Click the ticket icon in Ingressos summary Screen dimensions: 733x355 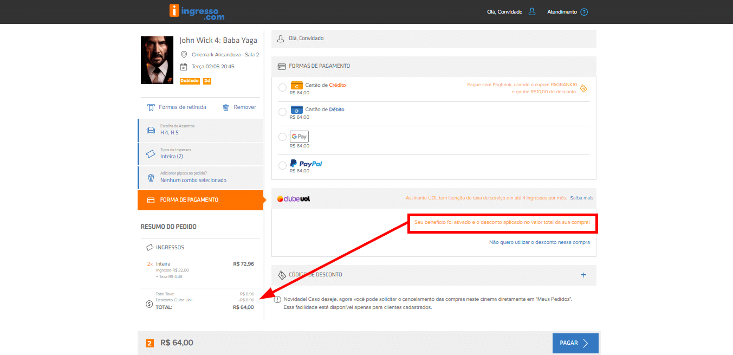coord(150,248)
